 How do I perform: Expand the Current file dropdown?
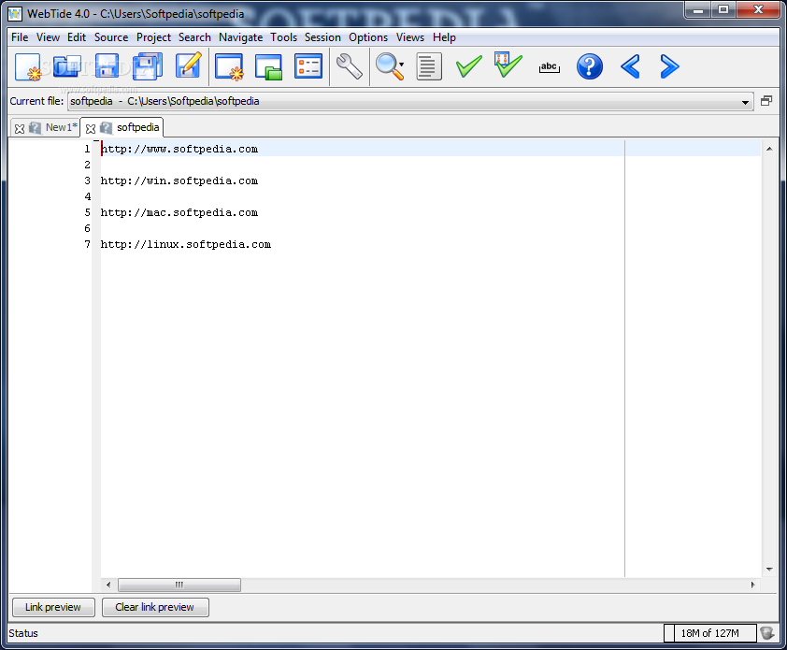(x=745, y=102)
